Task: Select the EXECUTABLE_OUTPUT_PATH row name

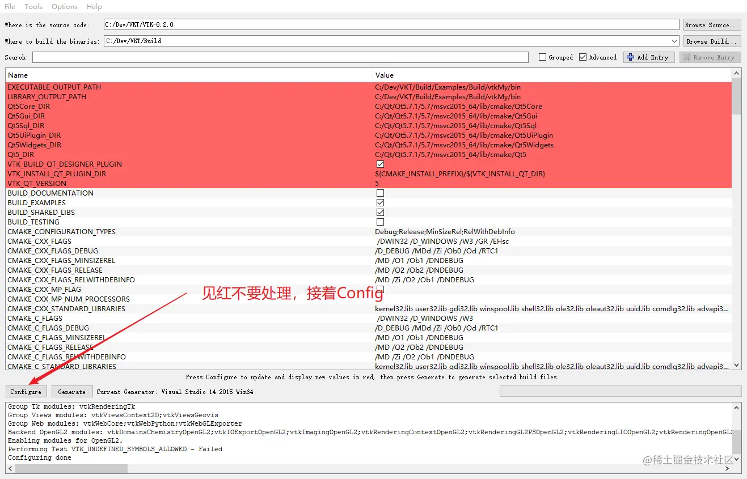Action: point(54,87)
